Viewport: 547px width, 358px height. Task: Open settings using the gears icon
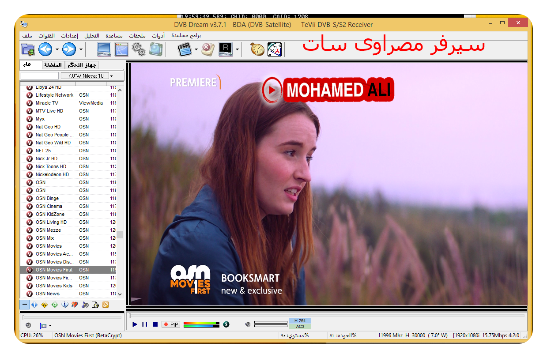point(139,49)
